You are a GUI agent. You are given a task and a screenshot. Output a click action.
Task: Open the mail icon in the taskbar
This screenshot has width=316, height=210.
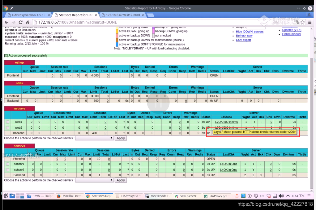point(12,196)
